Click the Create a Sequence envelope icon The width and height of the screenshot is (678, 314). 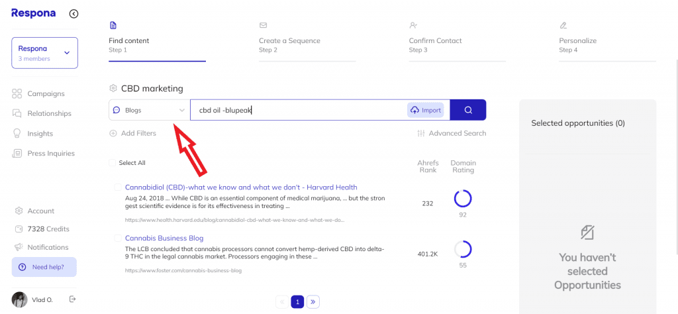(263, 25)
